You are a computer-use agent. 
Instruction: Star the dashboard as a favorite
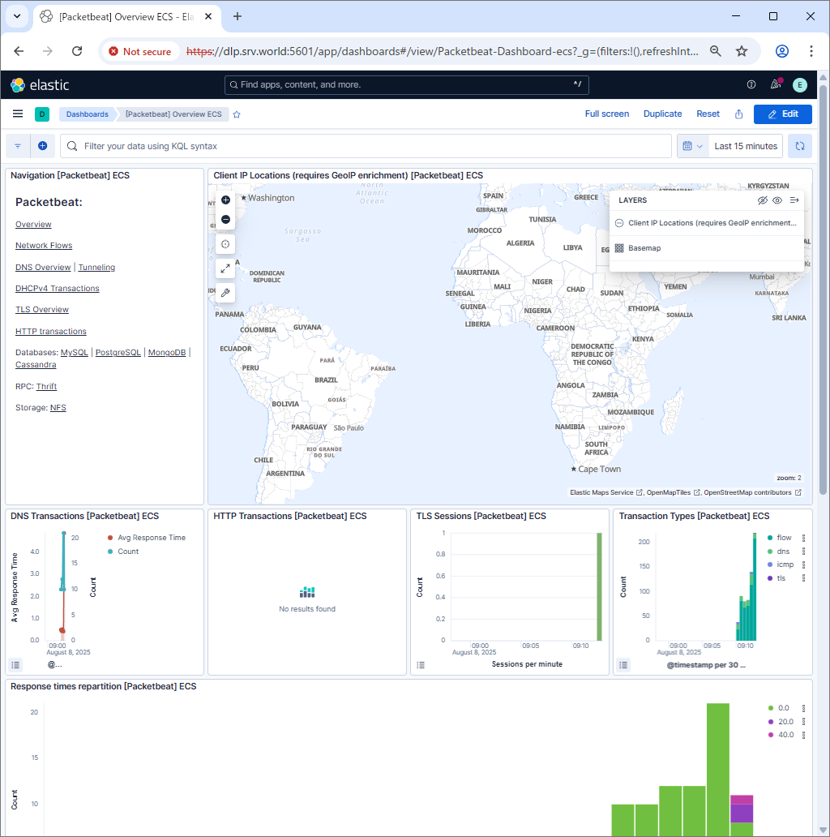pyautogui.click(x=237, y=114)
